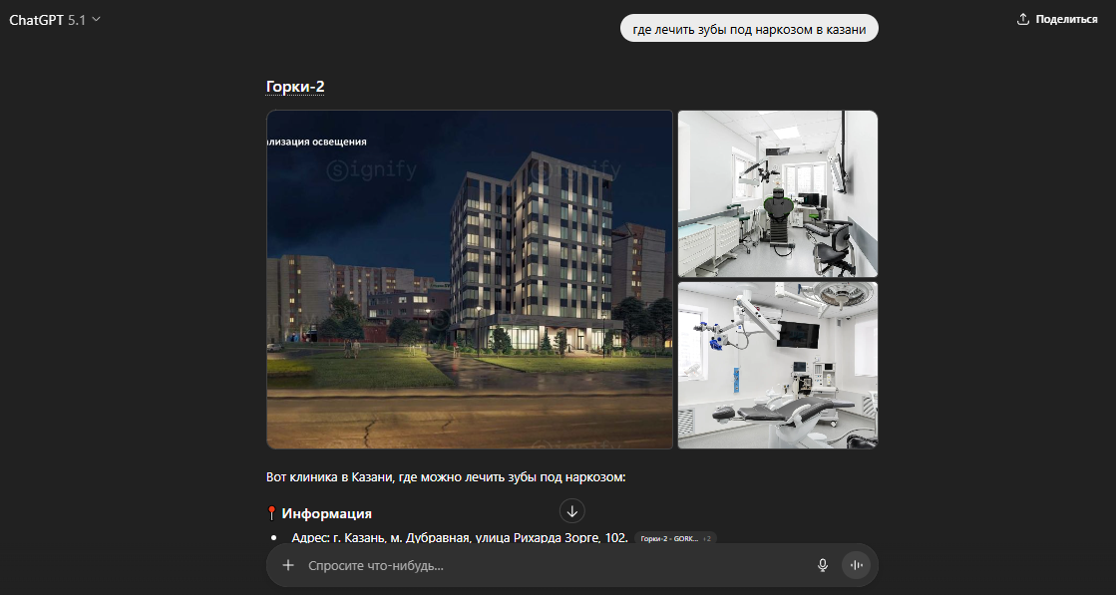
Task: Click the Информация section heading
Action: (x=327, y=513)
